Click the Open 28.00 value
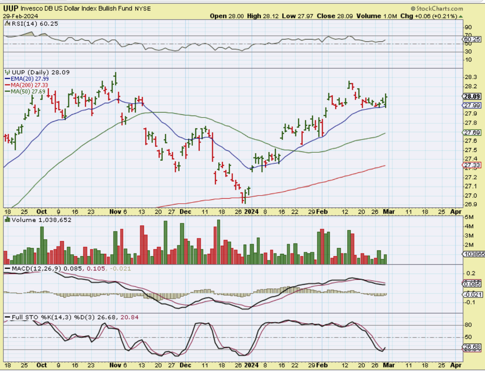This screenshot has width=485, height=371. 227,16
